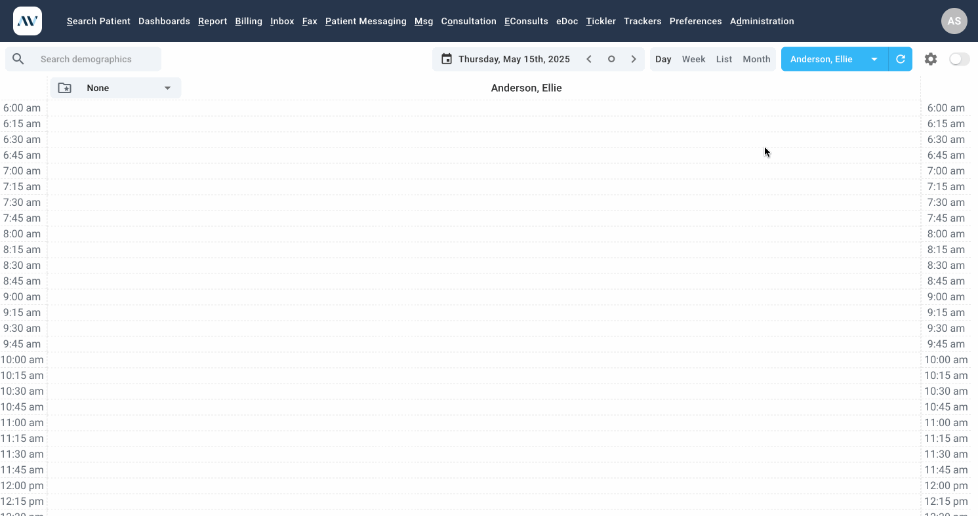Viewport: 978px width, 516px height.
Task: Open Dashboards menu
Action: point(164,21)
